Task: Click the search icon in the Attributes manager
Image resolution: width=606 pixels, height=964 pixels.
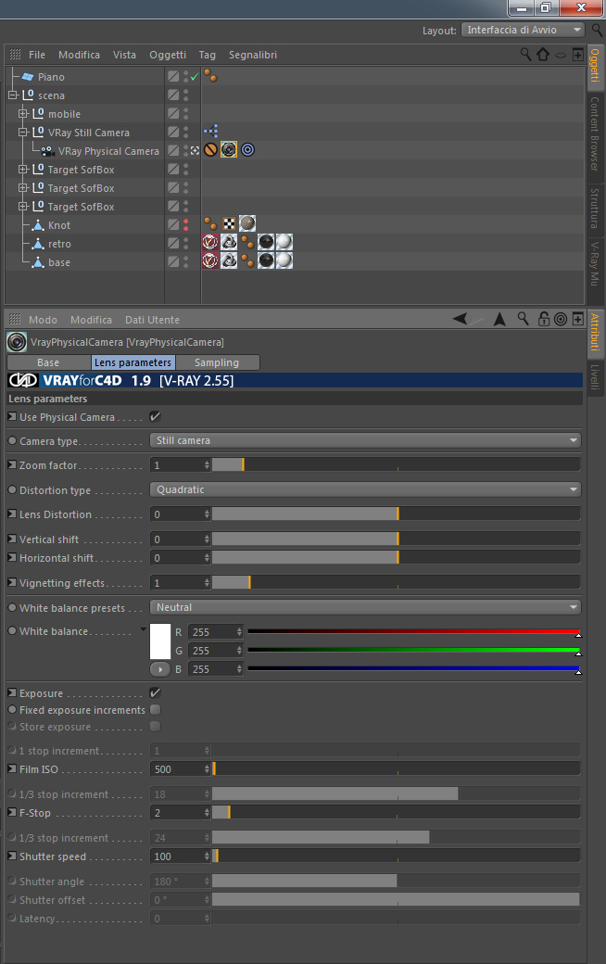Action: click(x=523, y=319)
